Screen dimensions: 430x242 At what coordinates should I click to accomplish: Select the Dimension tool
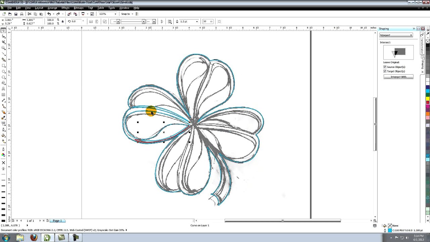coord(4,100)
